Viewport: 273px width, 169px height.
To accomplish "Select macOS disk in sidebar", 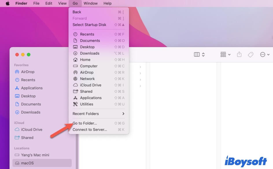I will click(42, 163).
